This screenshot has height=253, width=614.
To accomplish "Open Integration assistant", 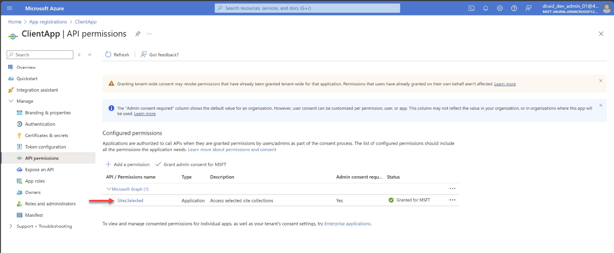I will (37, 90).
